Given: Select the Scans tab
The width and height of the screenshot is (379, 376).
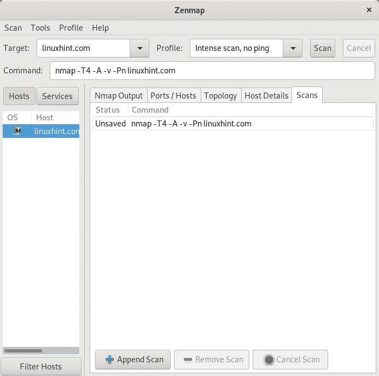Looking at the screenshot, I should click(307, 95).
